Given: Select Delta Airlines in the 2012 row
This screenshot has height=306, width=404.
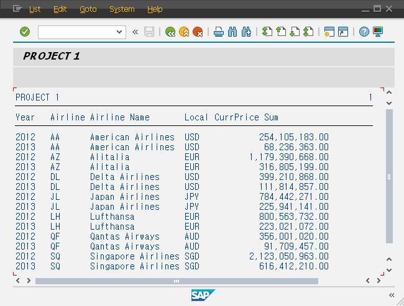Looking at the screenshot, I should click(125, 177).
